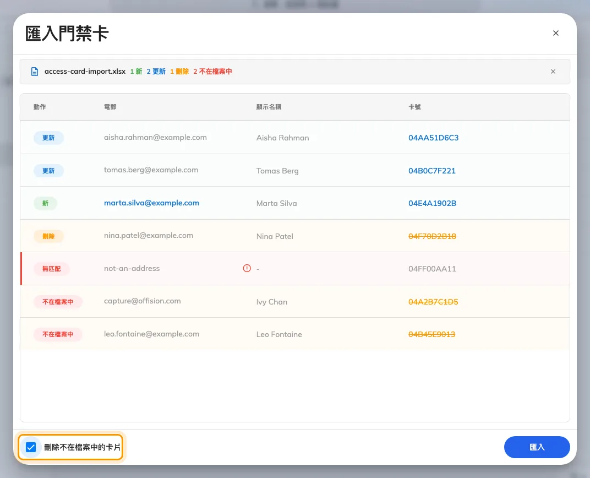Click the 2 更新 summary count

click(x=156, y=72)
